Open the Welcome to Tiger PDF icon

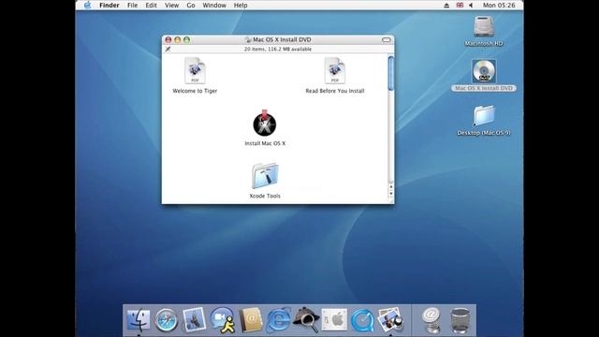pyautogui.click(x=195, y=71)
